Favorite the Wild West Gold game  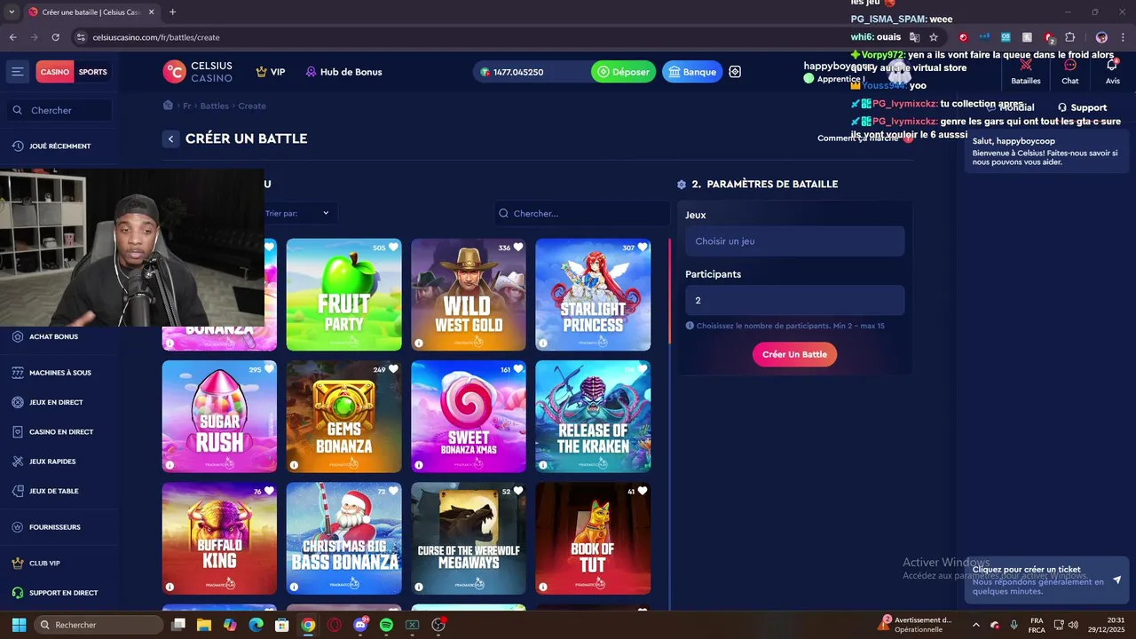[x=518, y=248]
